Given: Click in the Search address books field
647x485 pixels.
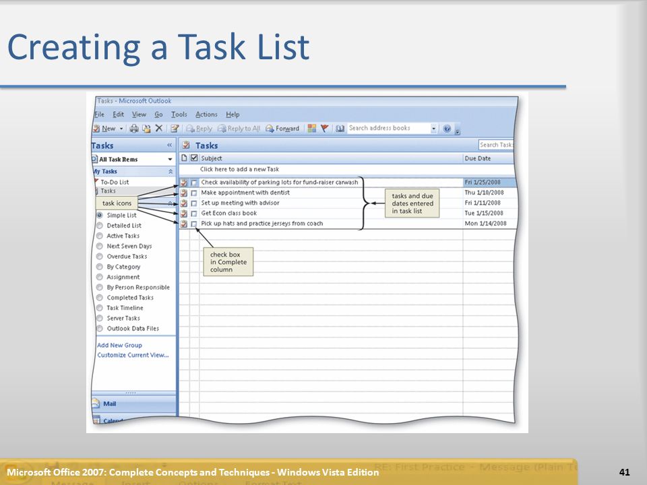Looking at the screenshot, I should tap(389, 128).
